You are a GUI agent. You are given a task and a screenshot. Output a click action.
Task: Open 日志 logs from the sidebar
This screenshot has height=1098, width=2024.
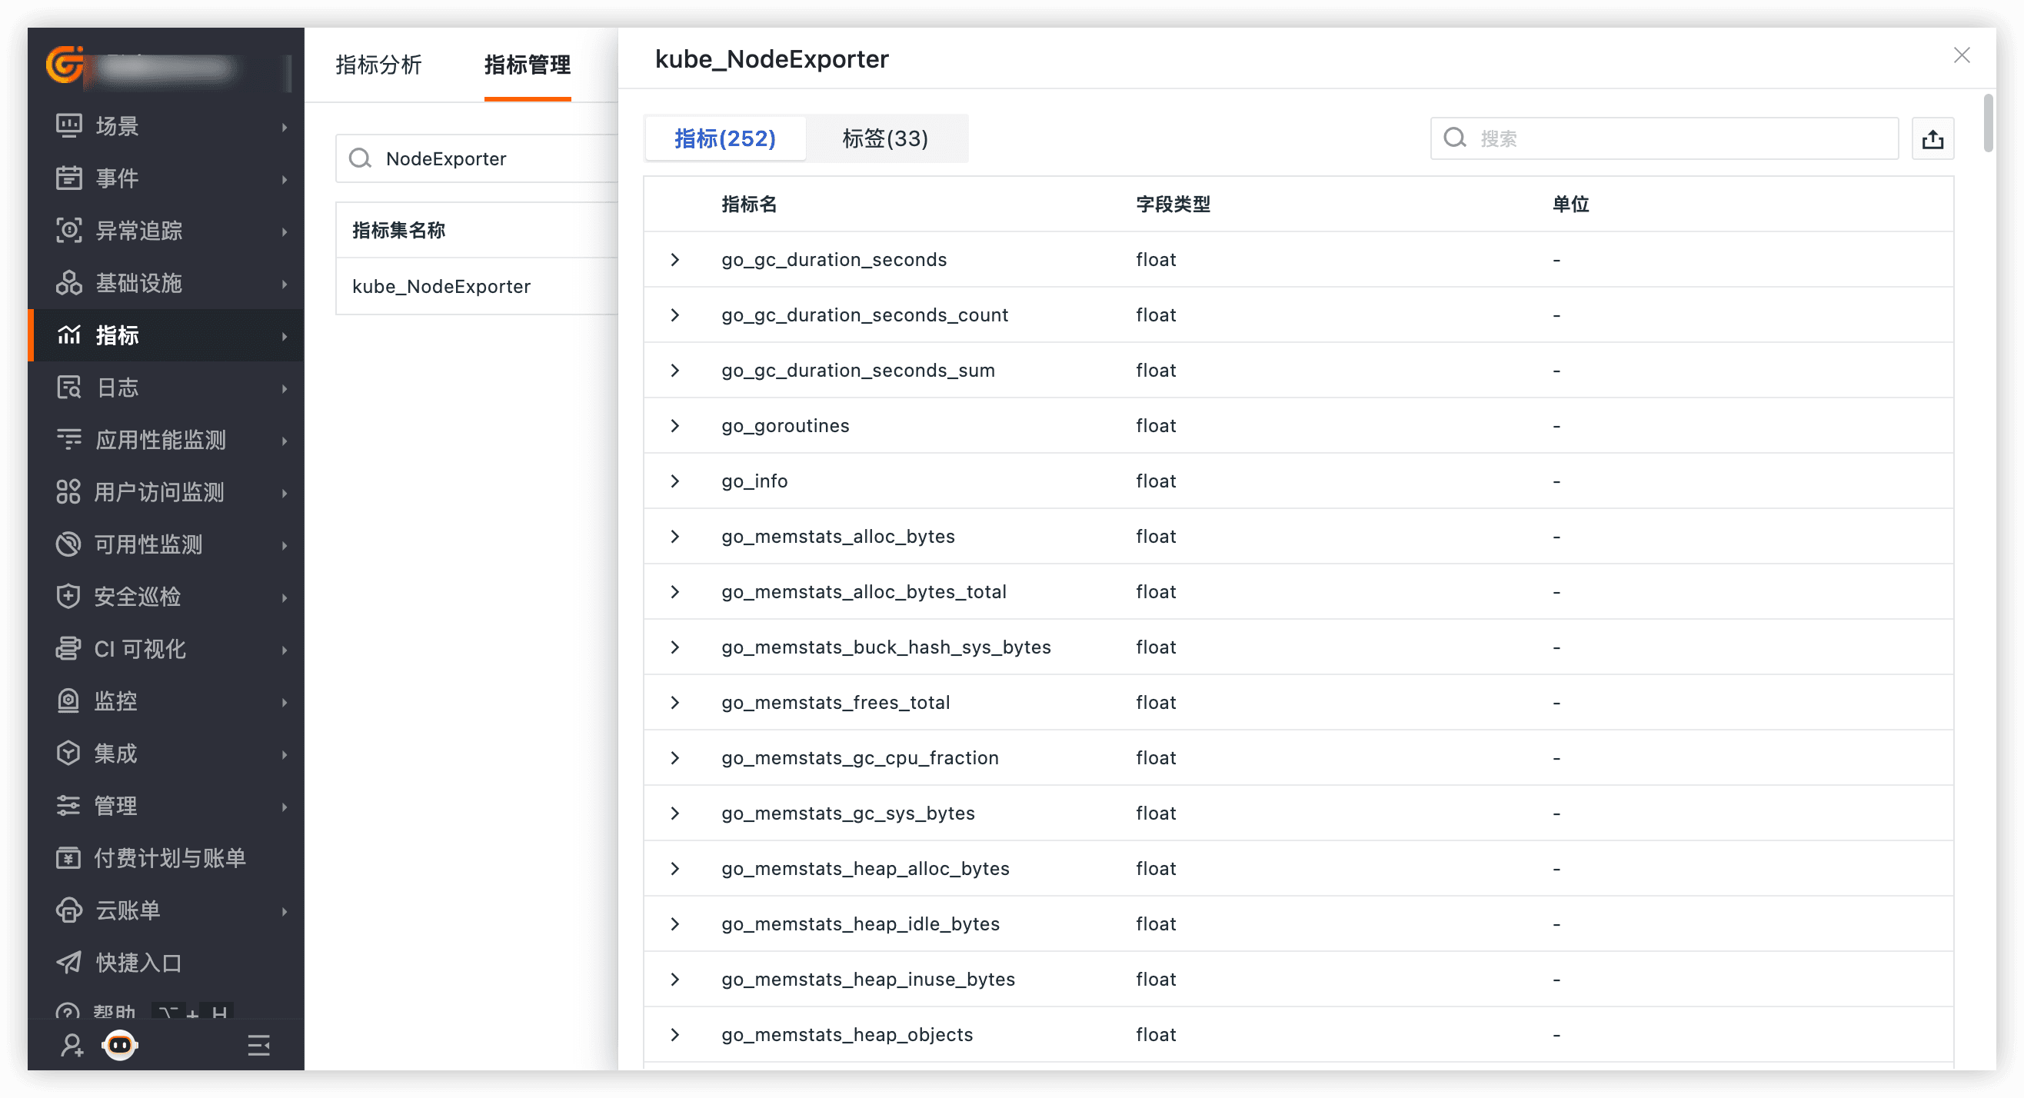click(117, 388)
